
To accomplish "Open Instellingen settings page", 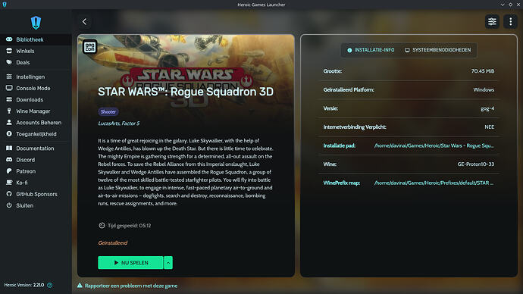I will [x=36, y=77].
